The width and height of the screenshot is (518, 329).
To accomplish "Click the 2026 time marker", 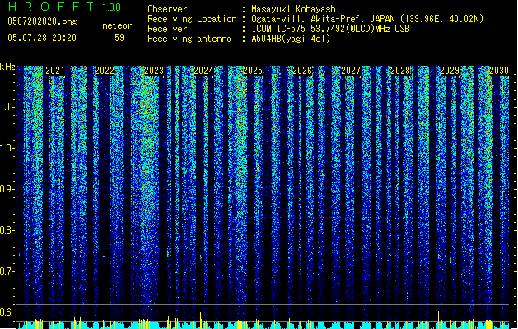I will pyautogui.click(x=302, y=71).
